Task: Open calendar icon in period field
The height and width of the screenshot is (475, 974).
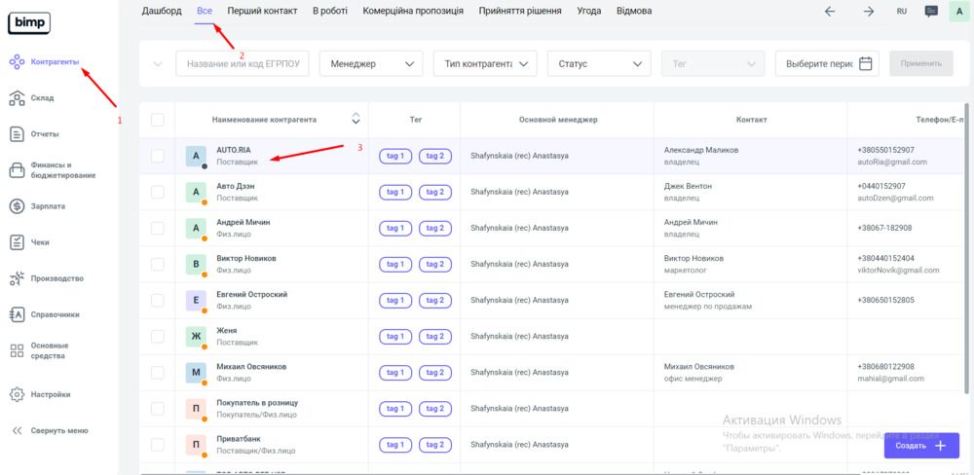Action: (x=865, y=64)
